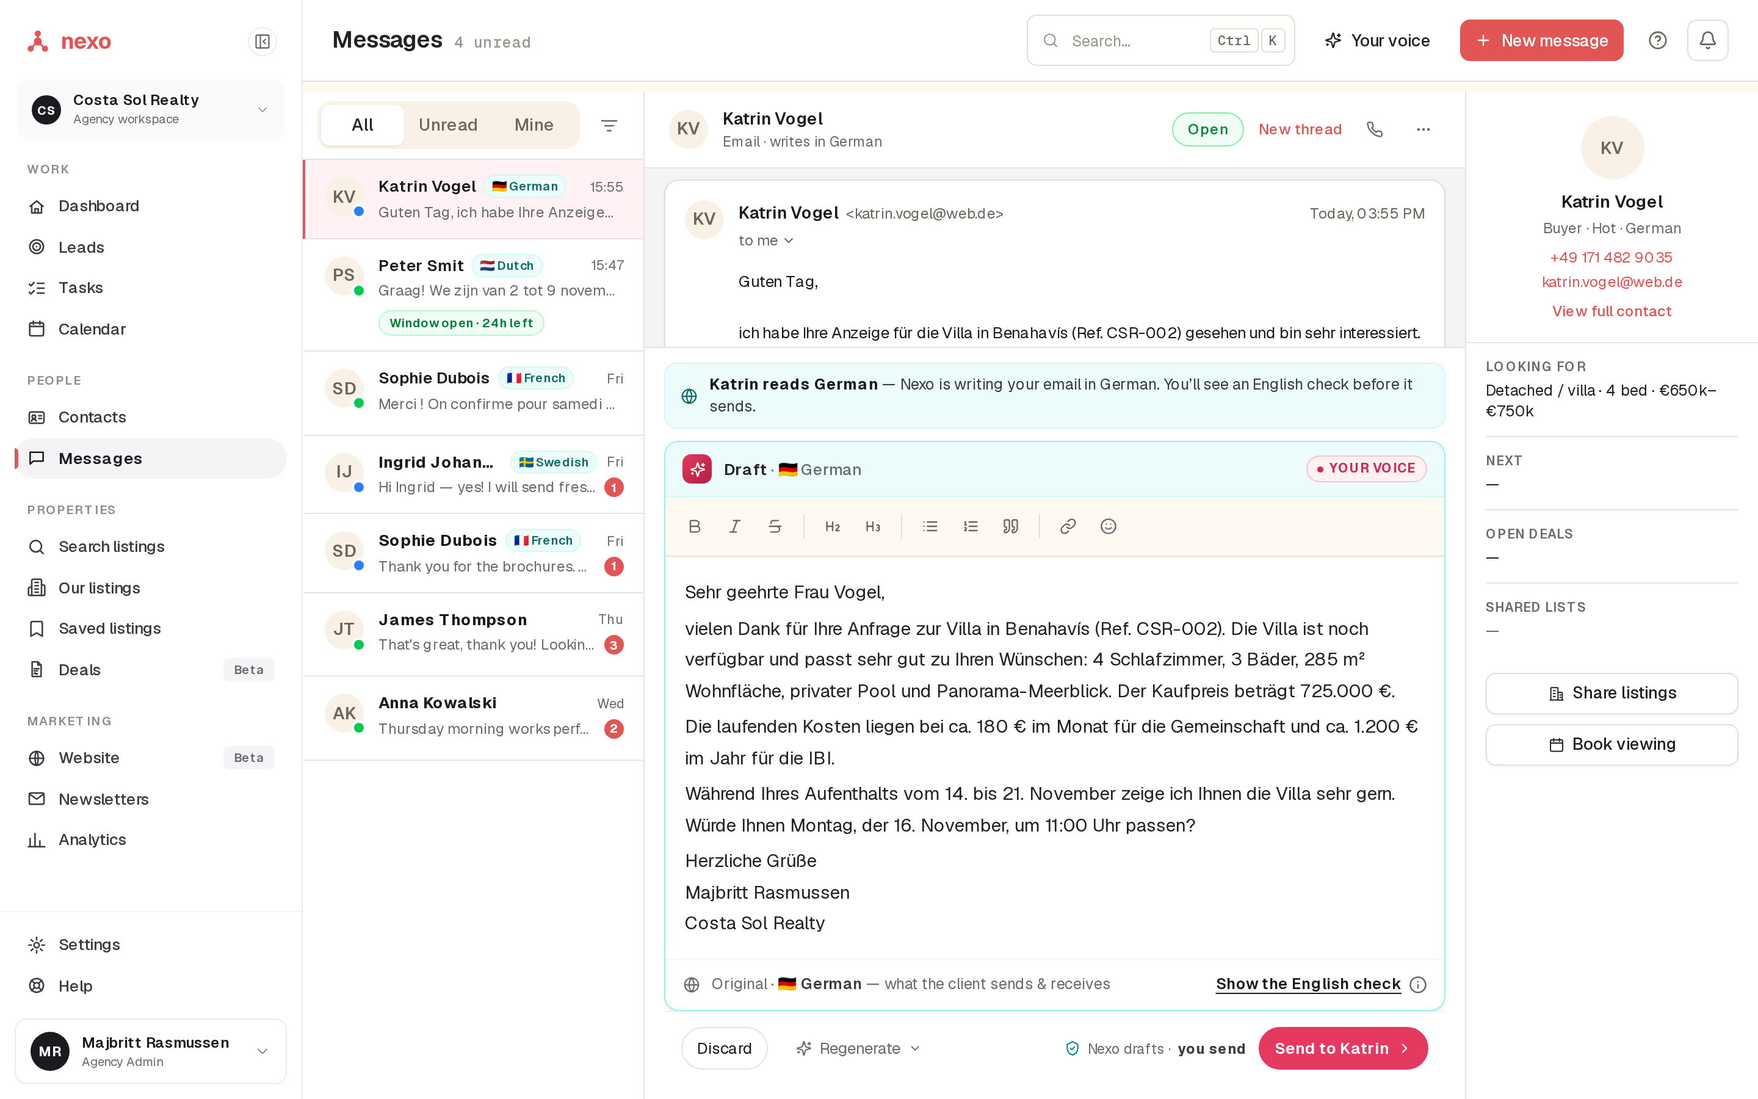Image resolution: width=1758 pixels, height=1099 pixels.
Task: Insert a block quote
Action: tap(1010, 526)
